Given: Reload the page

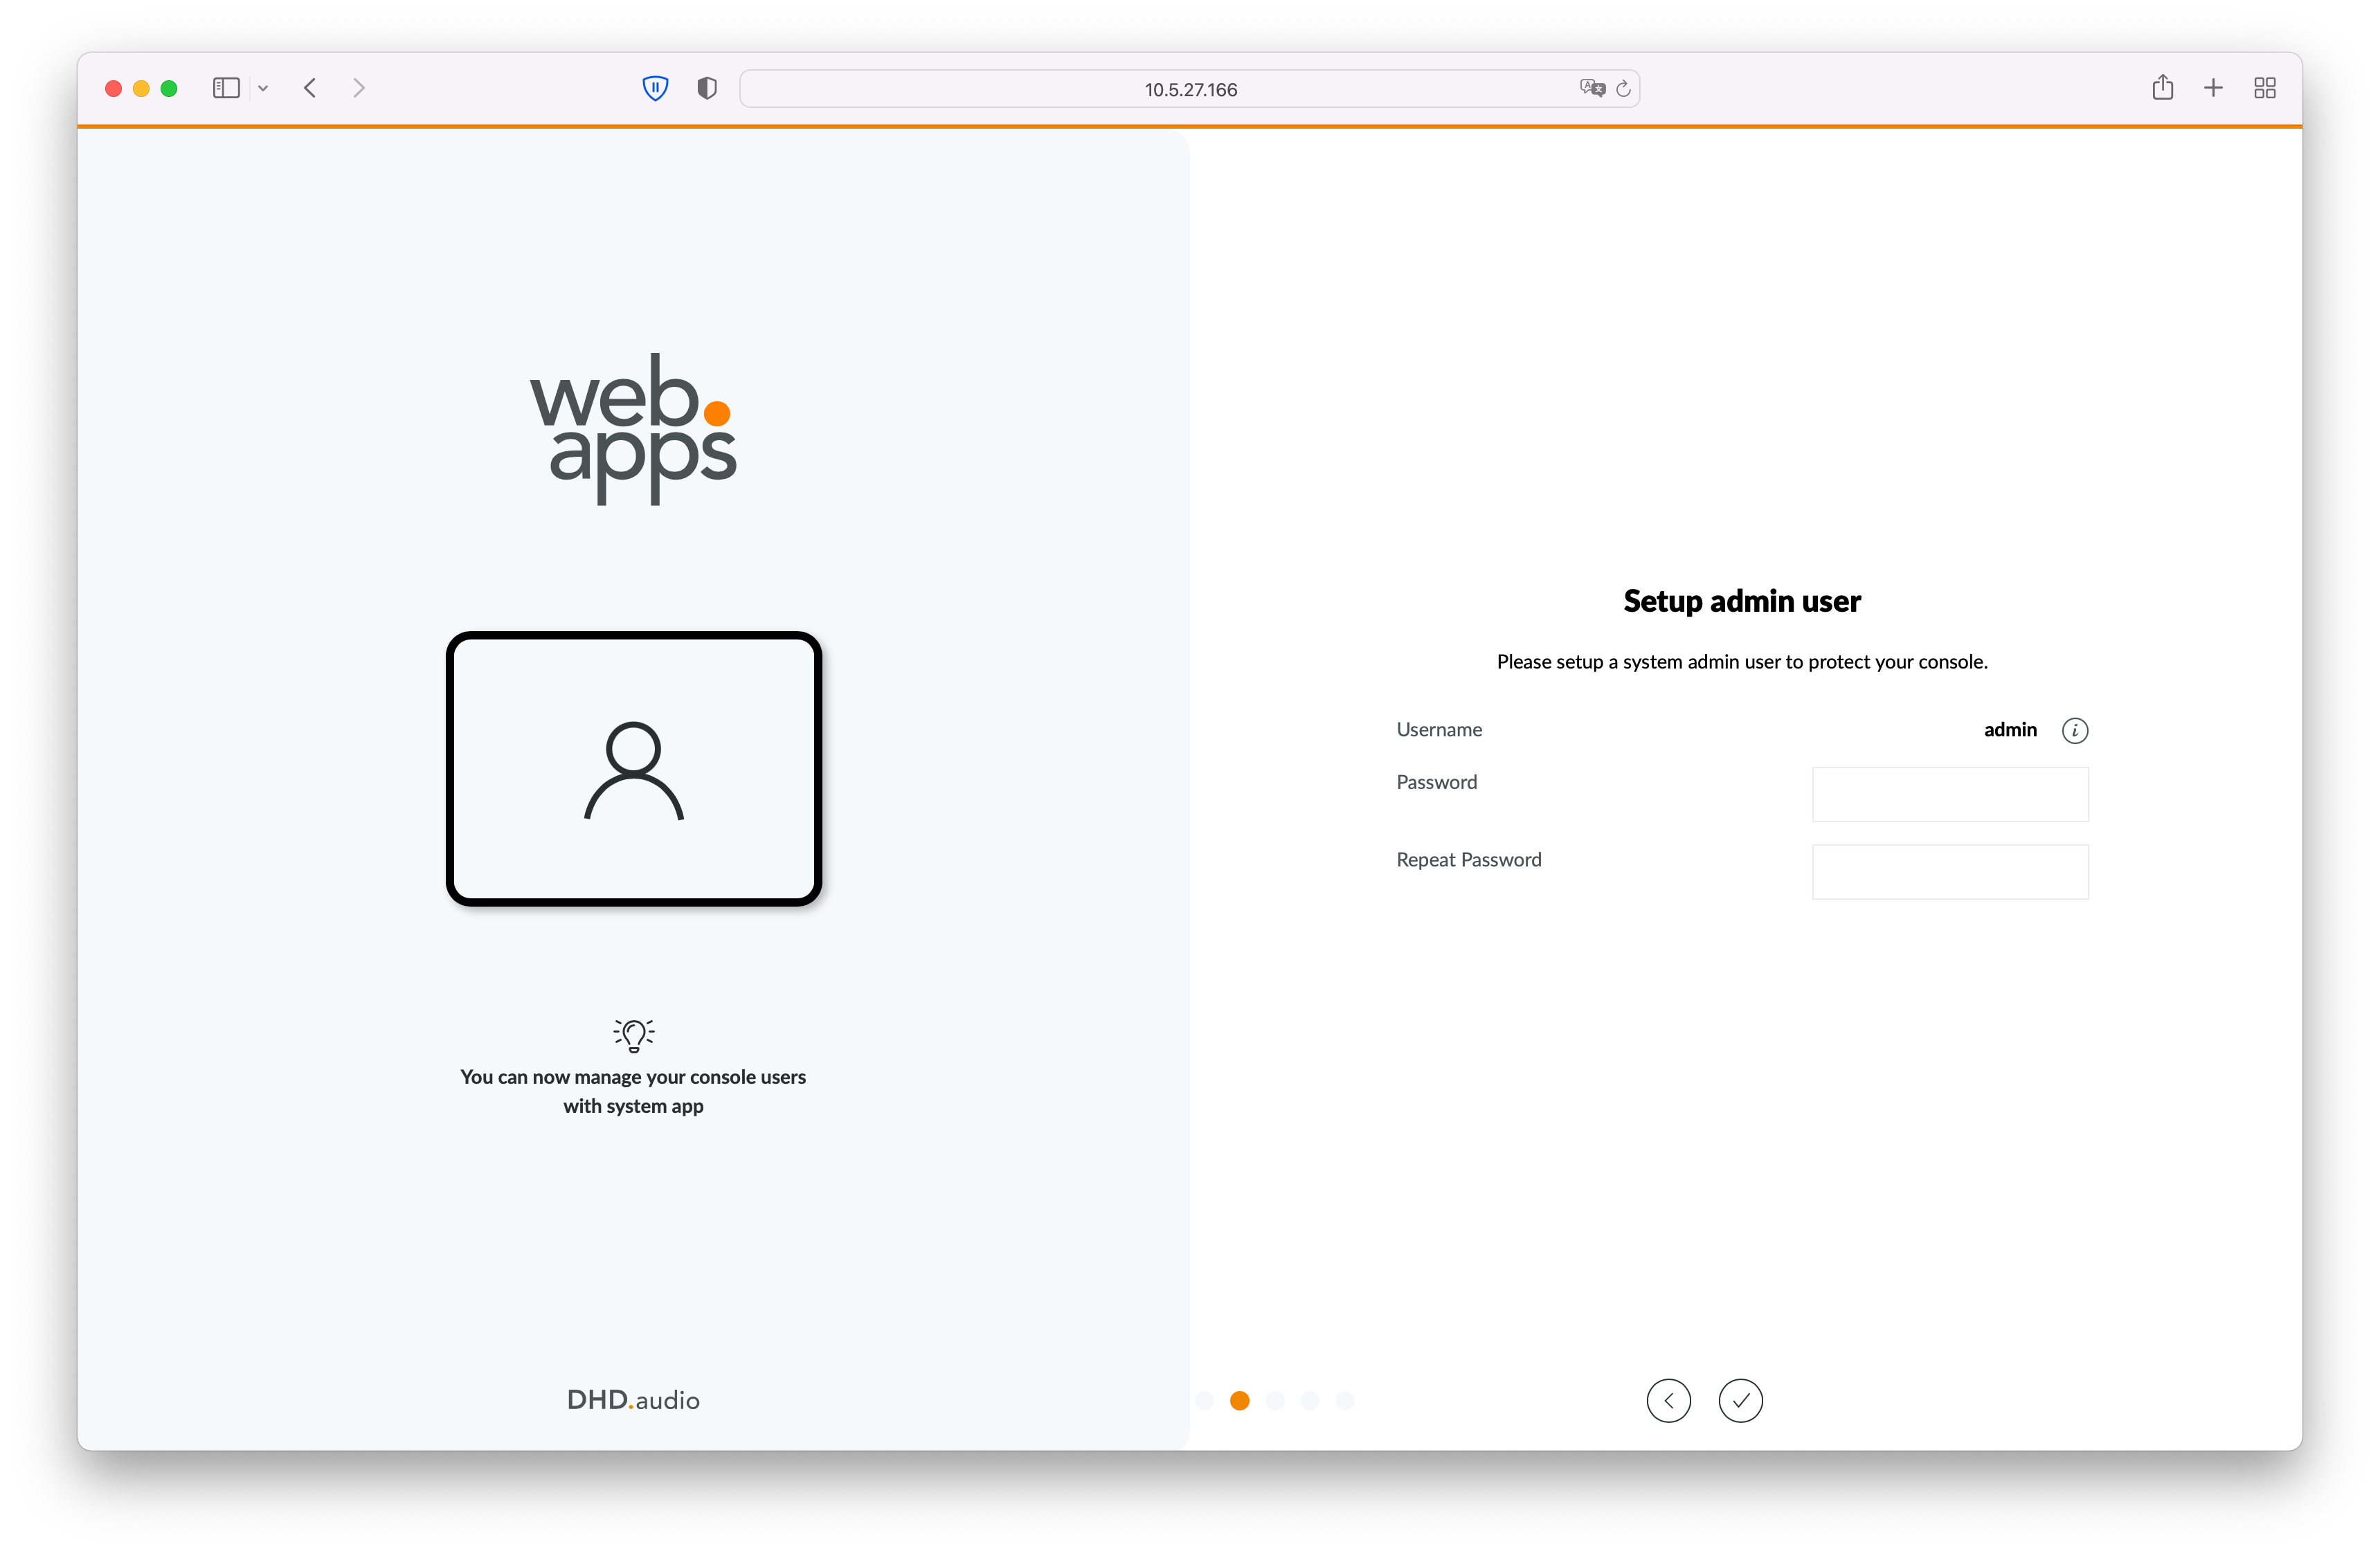Looking at the screenshot, I should (1623, 89).
